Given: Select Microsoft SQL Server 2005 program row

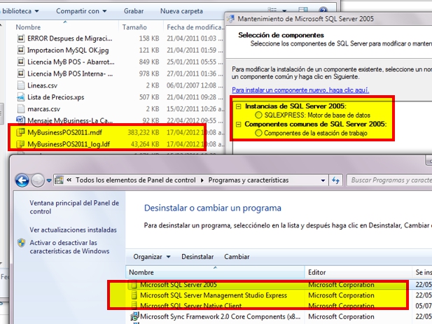Looking at the screenshot, I should coord(279,285).
